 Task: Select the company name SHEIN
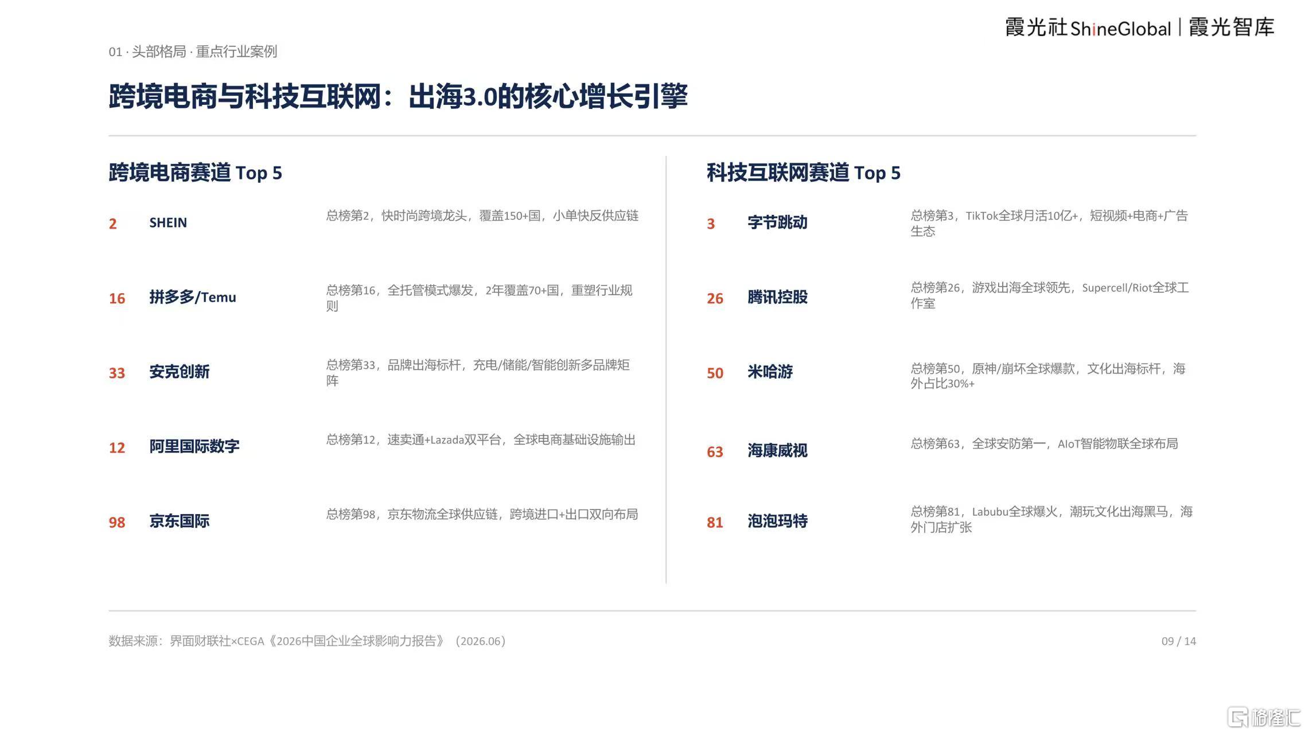(168, 222)
